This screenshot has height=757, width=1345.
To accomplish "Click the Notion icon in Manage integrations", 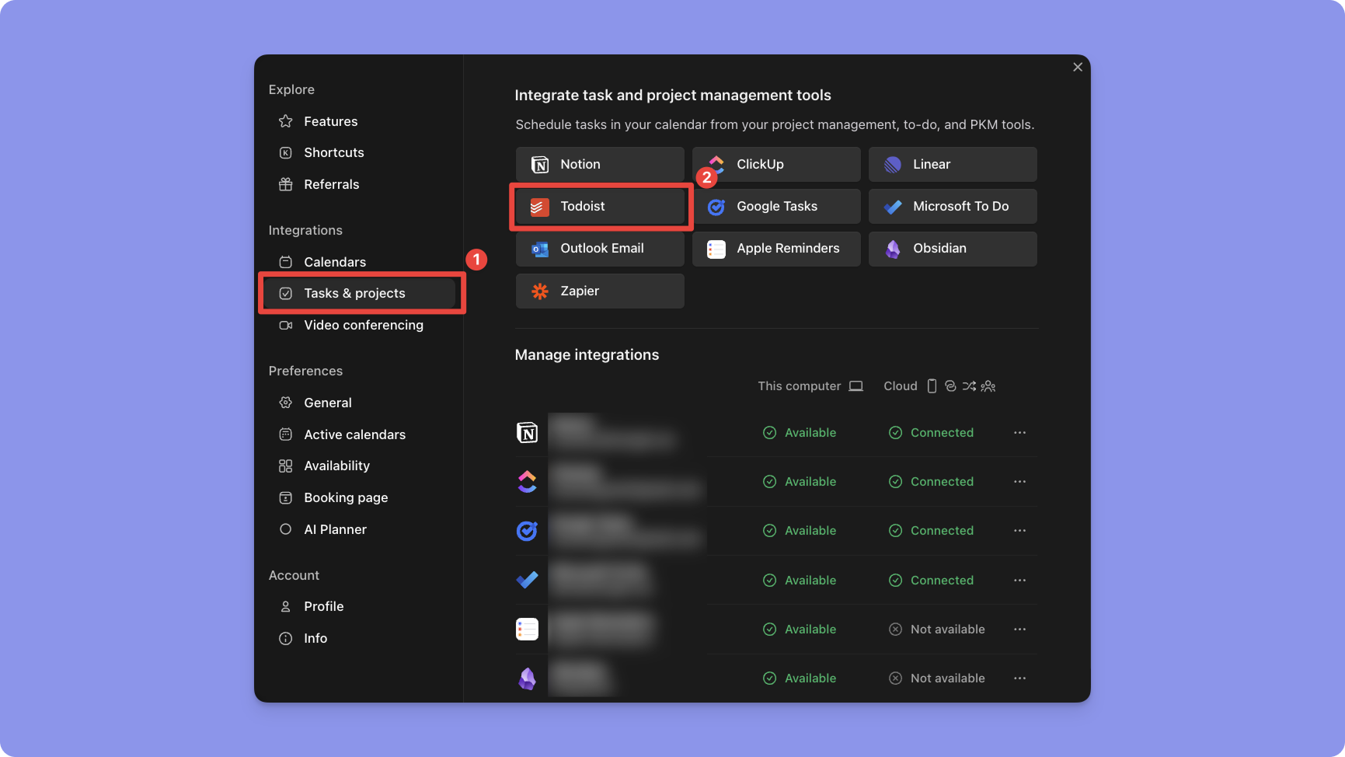I will 528,433.
